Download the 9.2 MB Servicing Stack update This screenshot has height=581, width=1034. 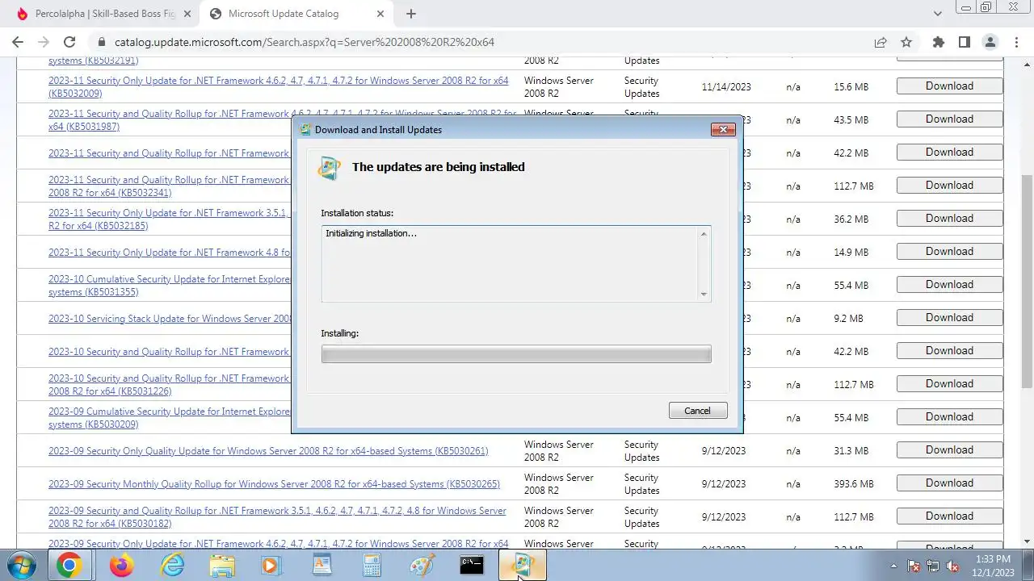pos(949,317)
